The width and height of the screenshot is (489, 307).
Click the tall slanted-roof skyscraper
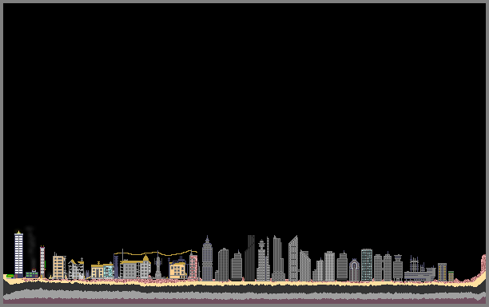coord(293,258)
